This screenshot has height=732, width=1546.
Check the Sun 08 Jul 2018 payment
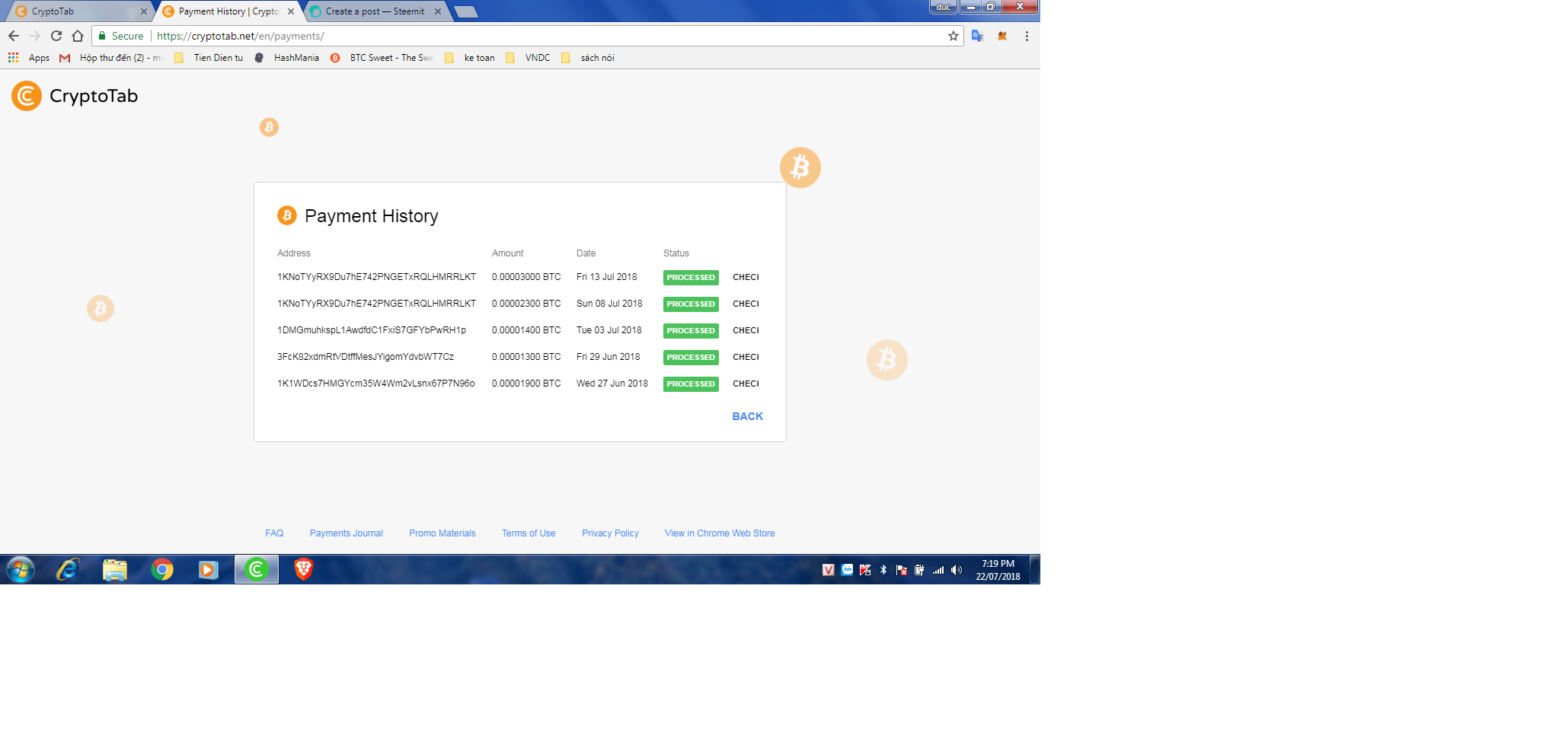click(x=746, y=304)
